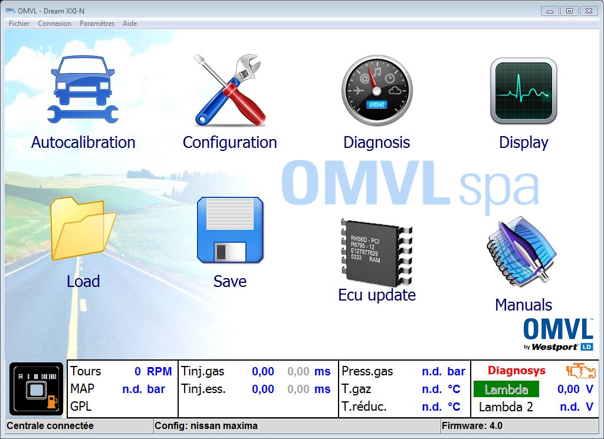The image size is (604, 439).
Task: Open the Ecu update chip icon
Action: pyautogui.click(x=377, y=252)
